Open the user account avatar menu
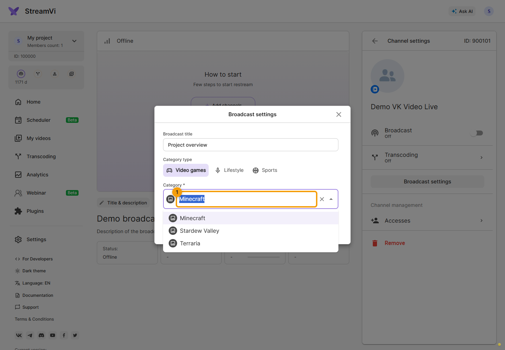The width and height of the screenshot is (505, 350). pos(489,11)
